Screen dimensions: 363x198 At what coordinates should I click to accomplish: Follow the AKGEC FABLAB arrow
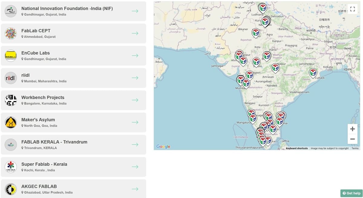[135, 189]
